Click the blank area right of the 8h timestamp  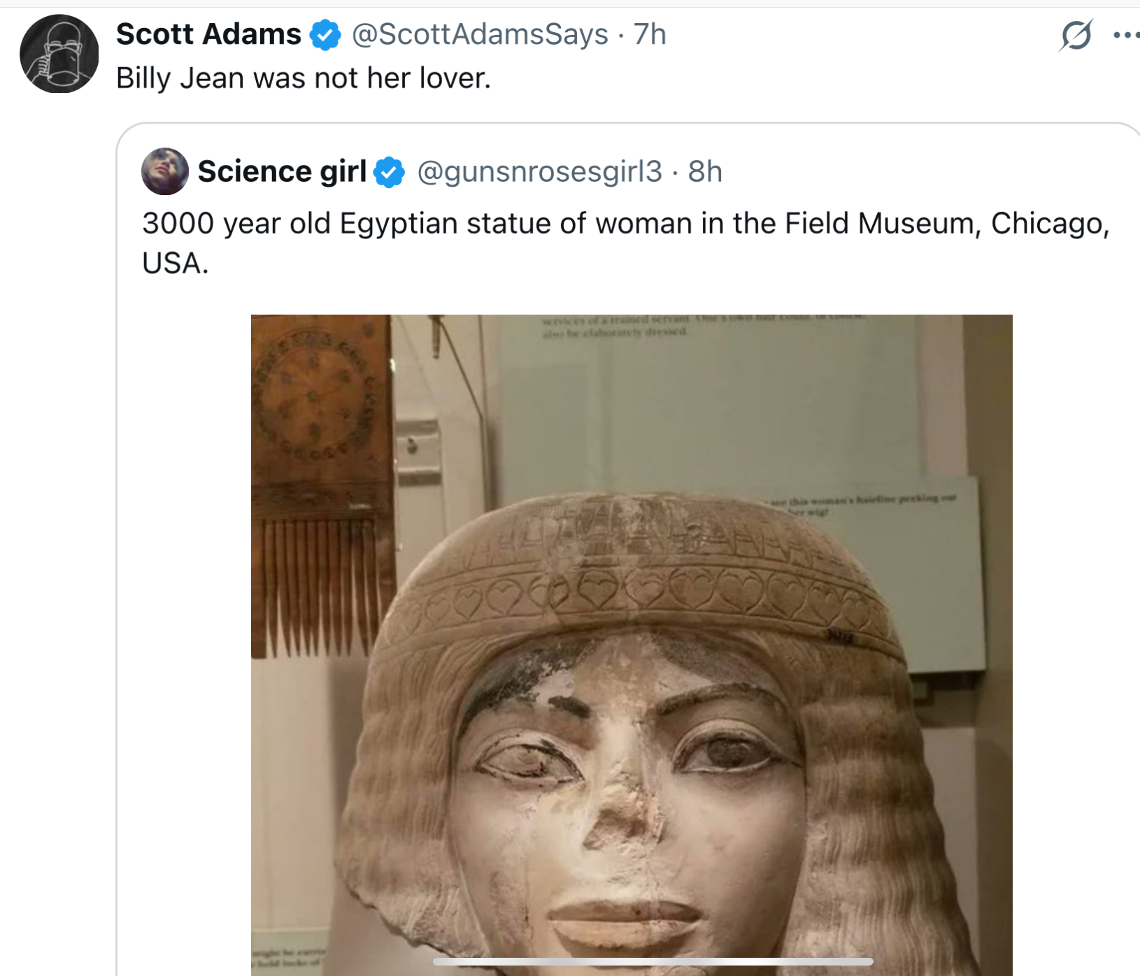click(909, 171)
